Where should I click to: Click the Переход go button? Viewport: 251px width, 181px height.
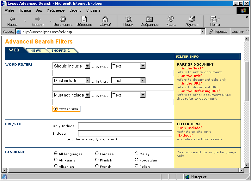tap(218, 32)
